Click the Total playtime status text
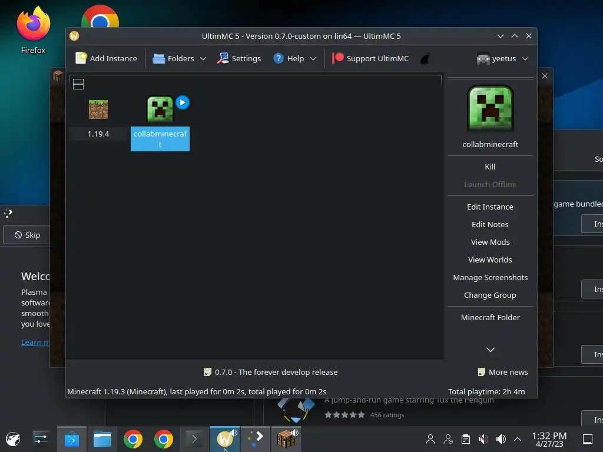603x452 pixels. click(486, 391)
